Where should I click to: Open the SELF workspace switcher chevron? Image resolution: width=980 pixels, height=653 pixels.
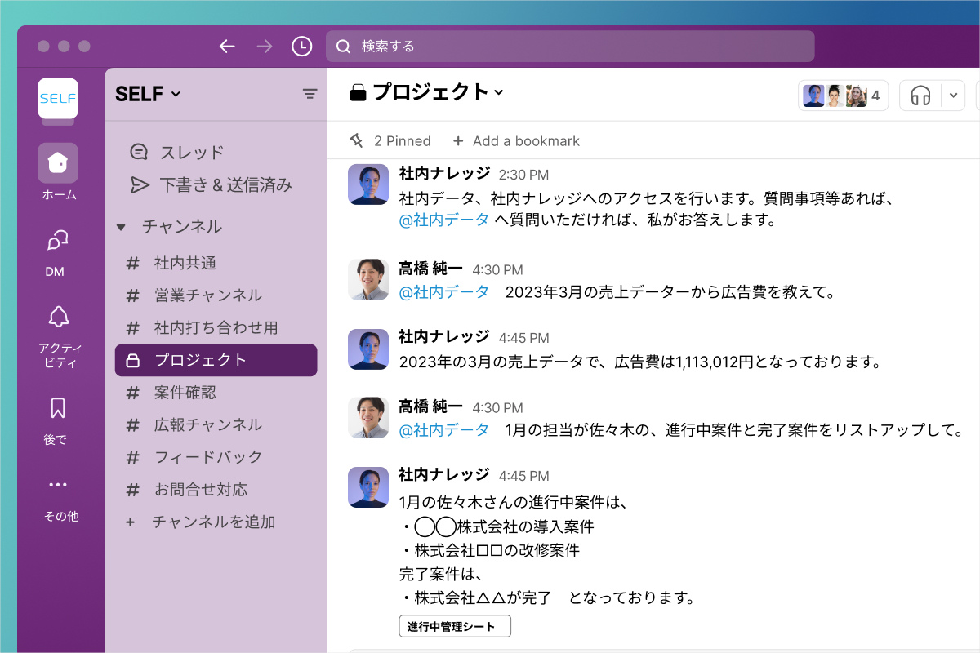(174, 94)
